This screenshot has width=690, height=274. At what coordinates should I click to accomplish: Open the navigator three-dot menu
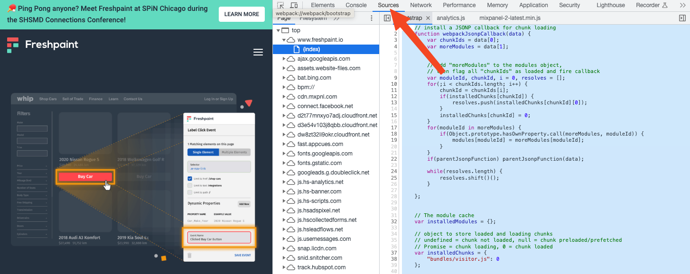(372, 18)
